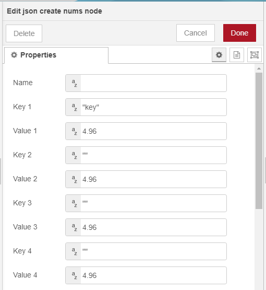Focus the empty Name input field
This screenshot has height=290, width=266.
pos(153,83)
